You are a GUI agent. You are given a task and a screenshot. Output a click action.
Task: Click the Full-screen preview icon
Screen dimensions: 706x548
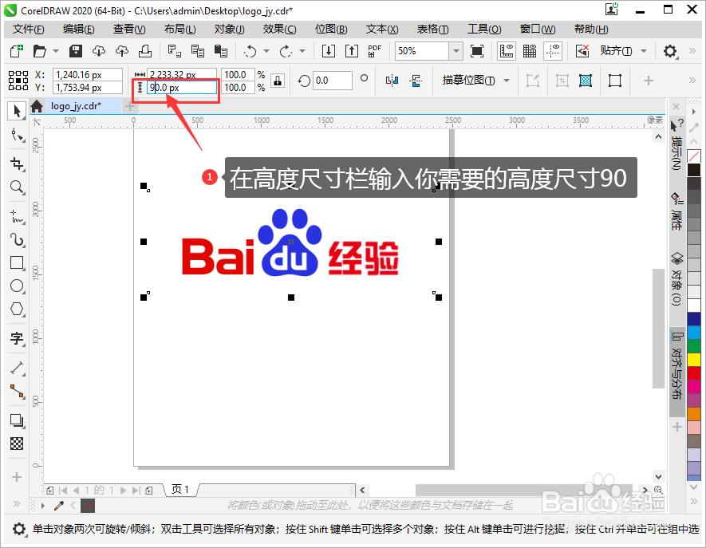(x=477, y=51)
